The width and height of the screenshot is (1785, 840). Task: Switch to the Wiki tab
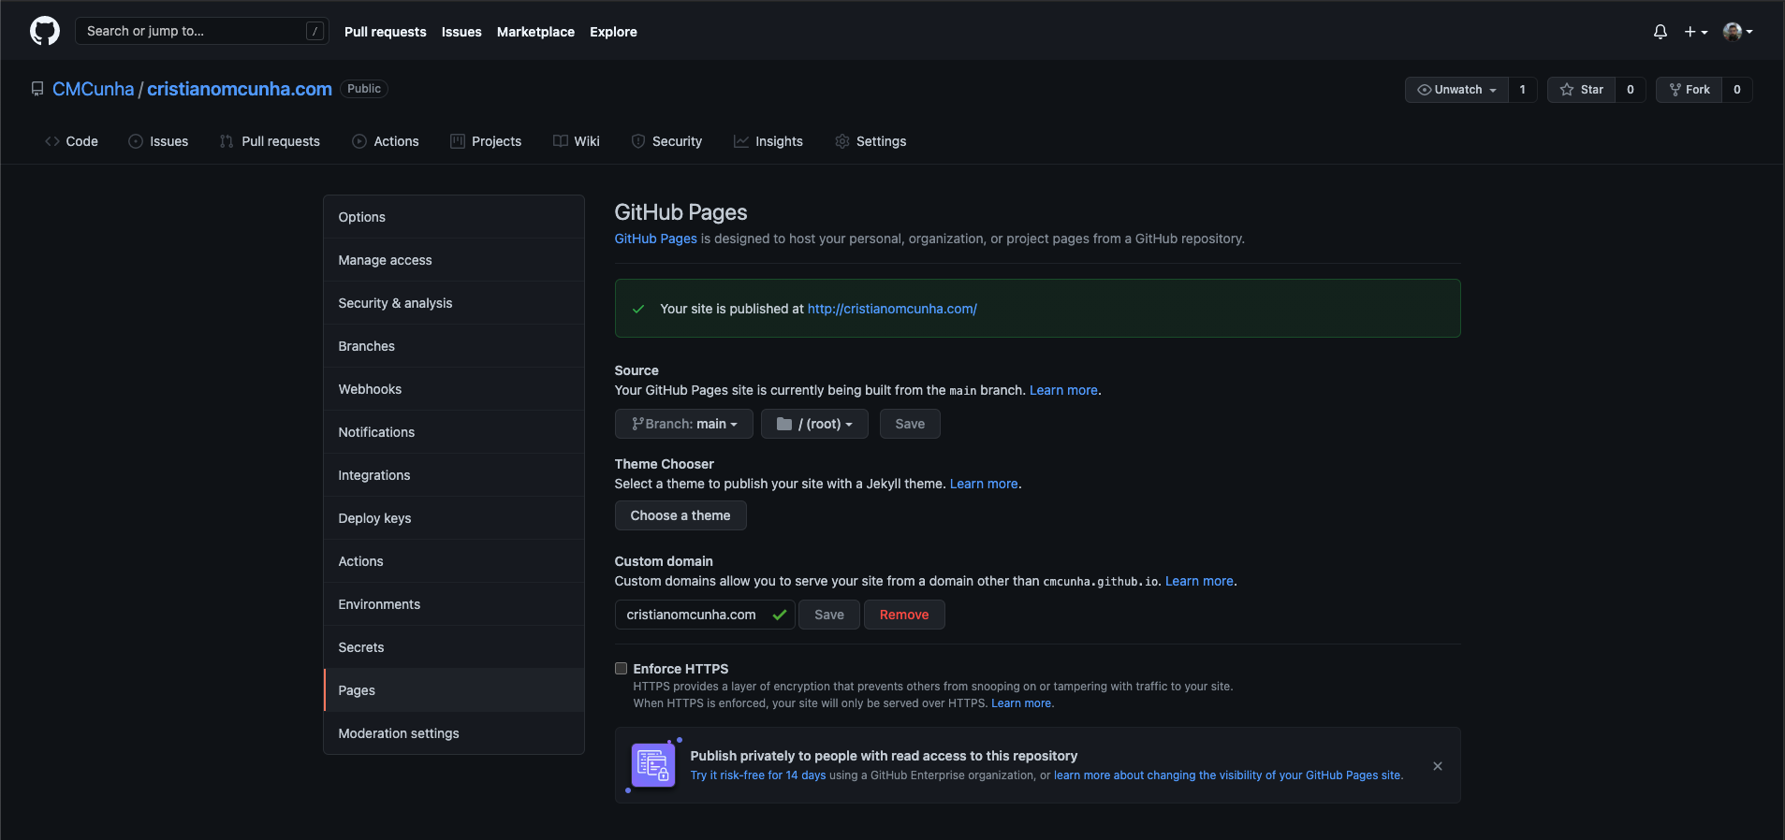(x=577, y=141)
